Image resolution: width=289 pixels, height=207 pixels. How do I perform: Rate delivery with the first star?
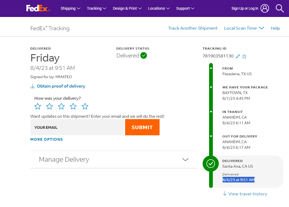point(38,106)
